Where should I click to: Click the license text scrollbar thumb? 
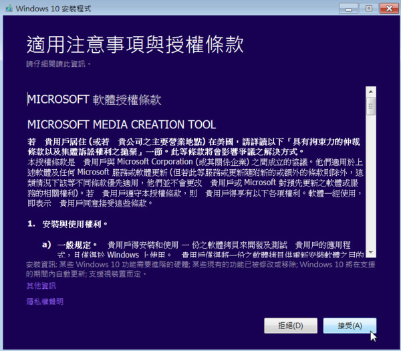(x=370, y=107)
